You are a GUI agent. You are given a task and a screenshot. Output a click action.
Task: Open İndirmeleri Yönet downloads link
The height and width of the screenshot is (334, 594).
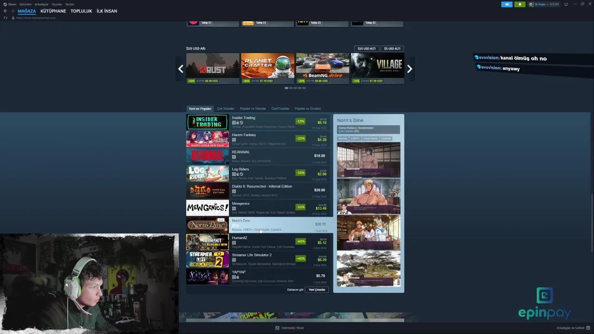(292, 328)
